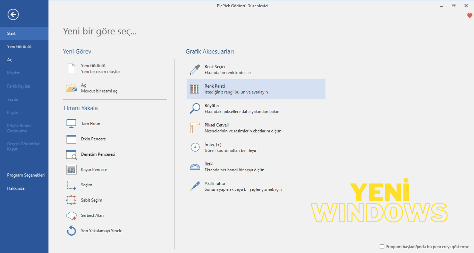The image size is (474, 253).
Task: Click the Kayar Pencere label
Action: [94, 170]
